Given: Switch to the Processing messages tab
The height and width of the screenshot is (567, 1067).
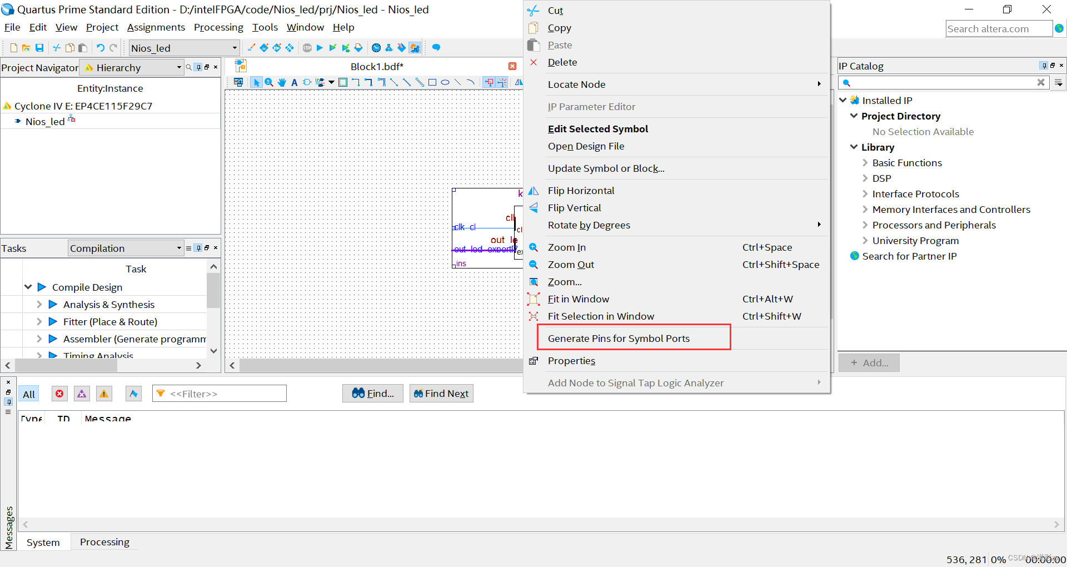Looking at the screenshot, I should tap(104, 542).
